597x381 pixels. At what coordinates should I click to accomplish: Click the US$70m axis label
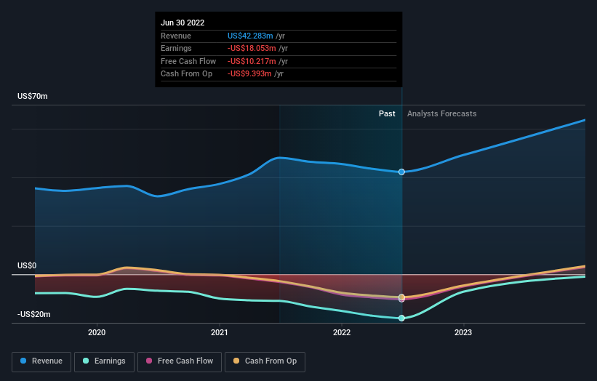(33, 96)
